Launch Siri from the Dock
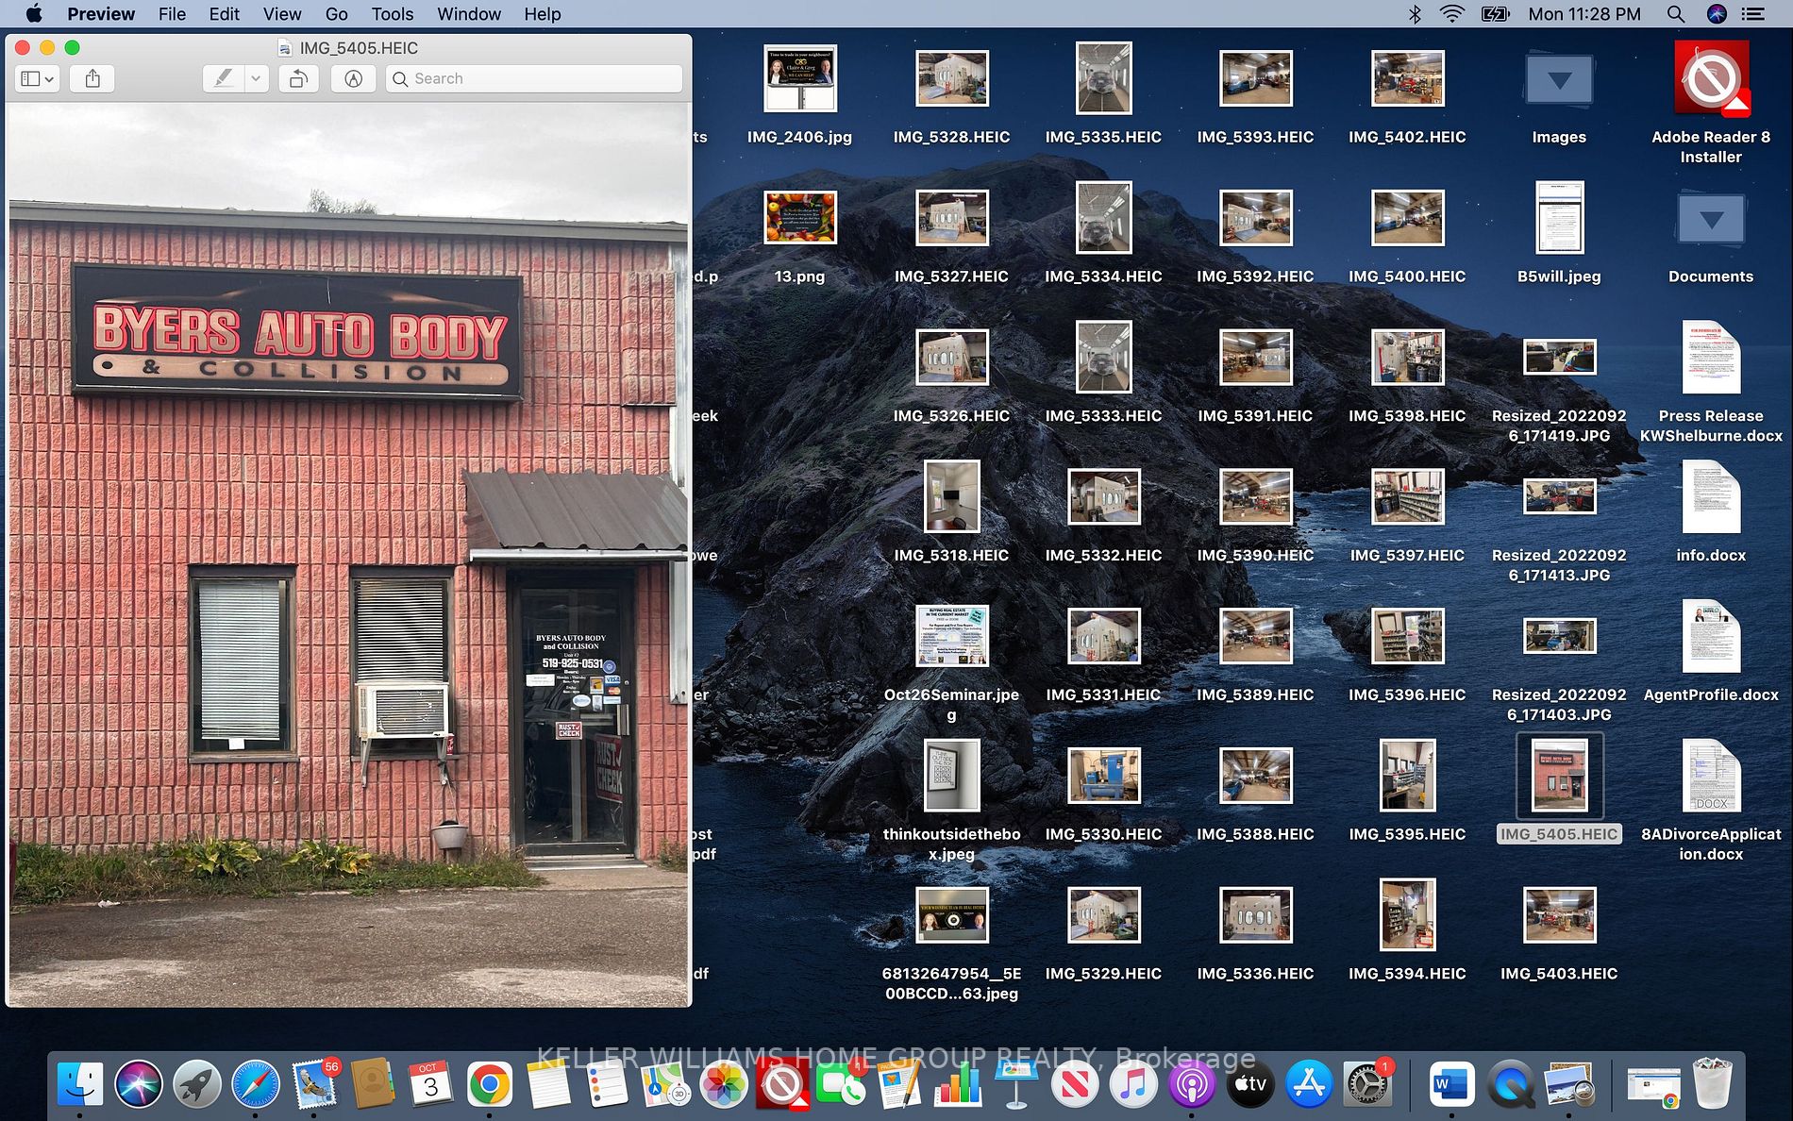The height and width of the screenshot is (1121, 1793). pos(139,1085)
